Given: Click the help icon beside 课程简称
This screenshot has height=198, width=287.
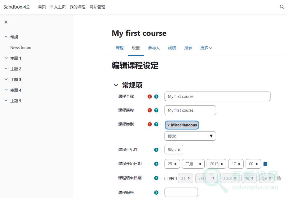Looking at the screenshot, I should pos(156,110).
